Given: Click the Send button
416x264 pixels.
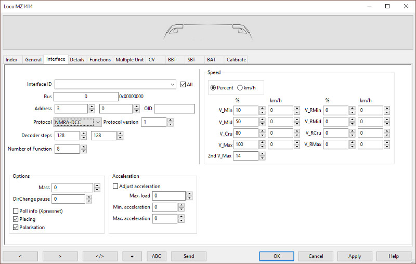Looking at the screenshot, I should 189,256.
